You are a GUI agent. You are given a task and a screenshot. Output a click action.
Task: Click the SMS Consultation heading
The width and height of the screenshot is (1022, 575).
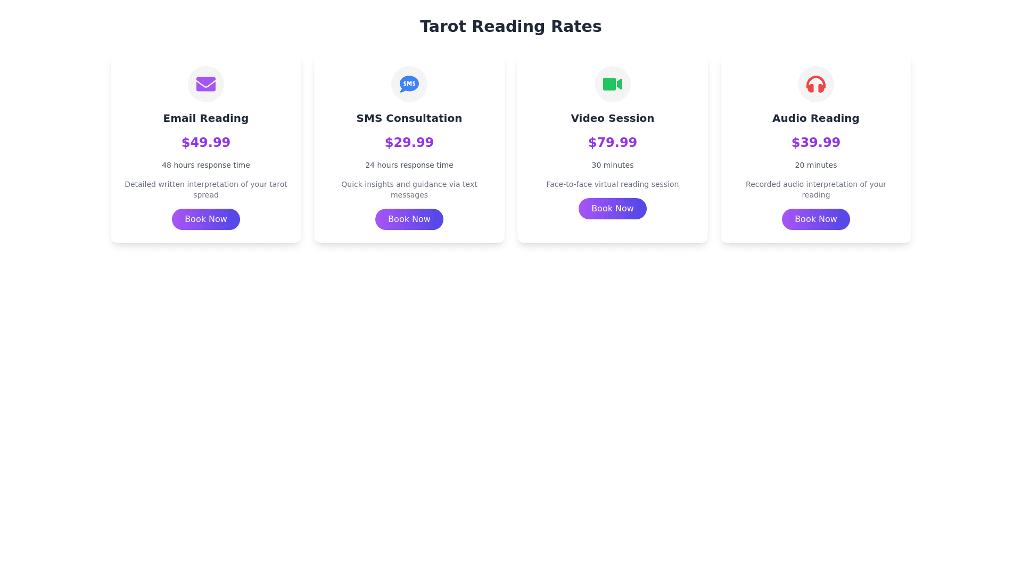(409, 118)
